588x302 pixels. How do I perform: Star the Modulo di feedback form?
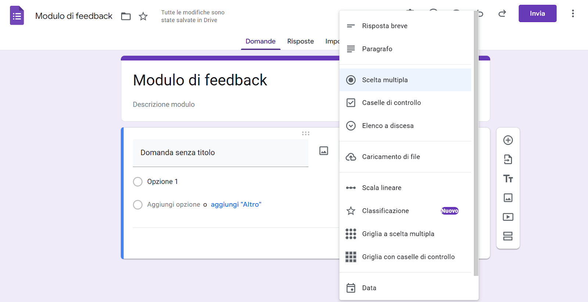[143, 16]
